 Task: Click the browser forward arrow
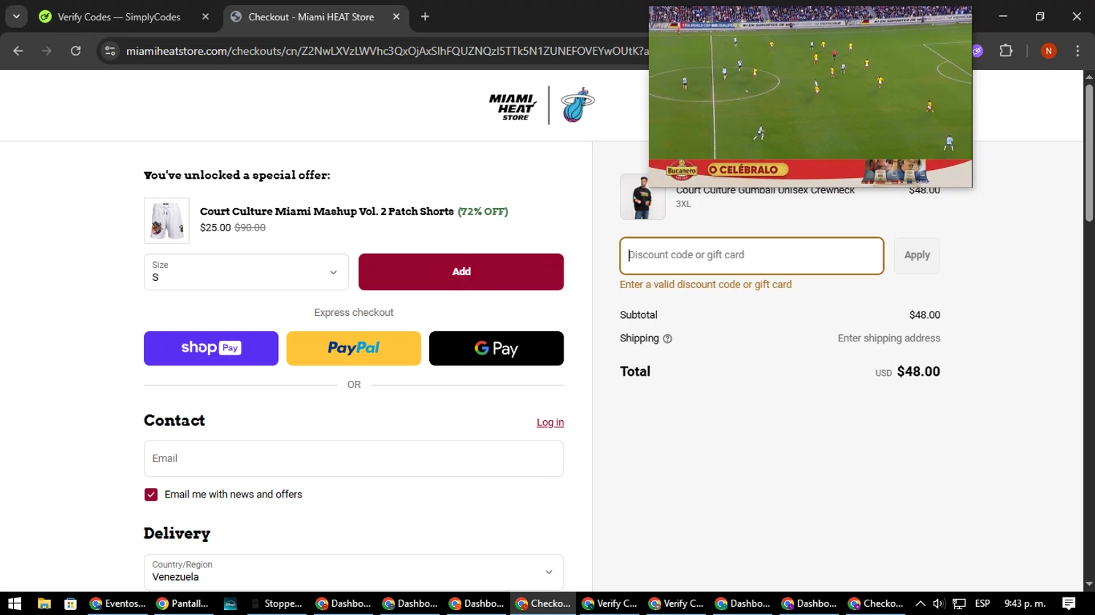[x=47, y=50]
